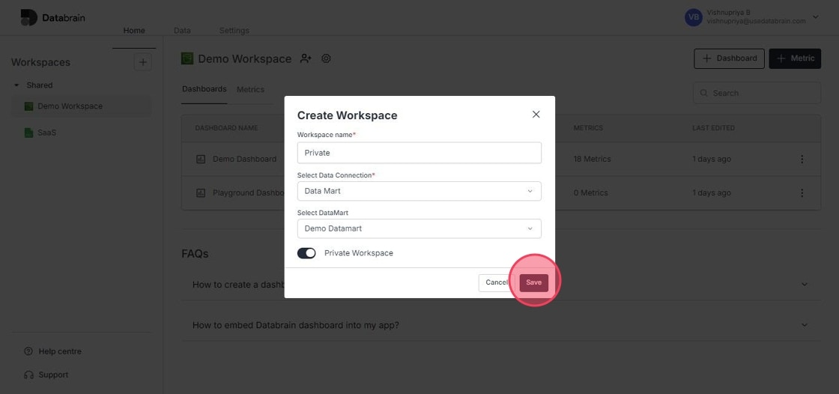
Task: Click the Workspace name input field
Action: coord(419,153)
